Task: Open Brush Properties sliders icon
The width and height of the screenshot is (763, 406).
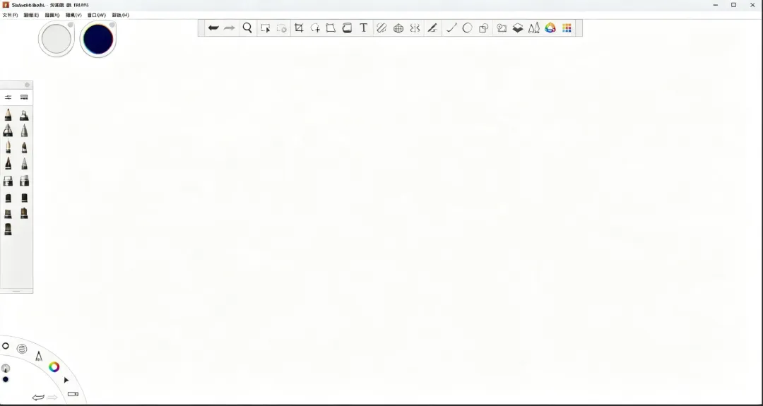Action: point(8,97)
